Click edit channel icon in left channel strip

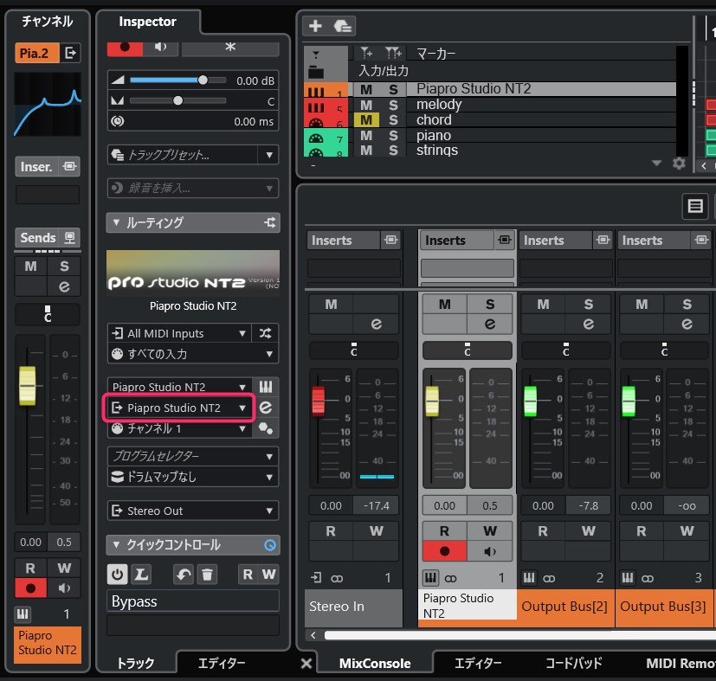tap(64, 286)
